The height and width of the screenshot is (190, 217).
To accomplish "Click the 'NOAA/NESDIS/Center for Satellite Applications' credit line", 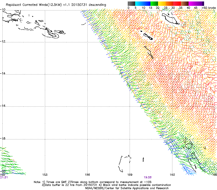I will pos(127,188).
